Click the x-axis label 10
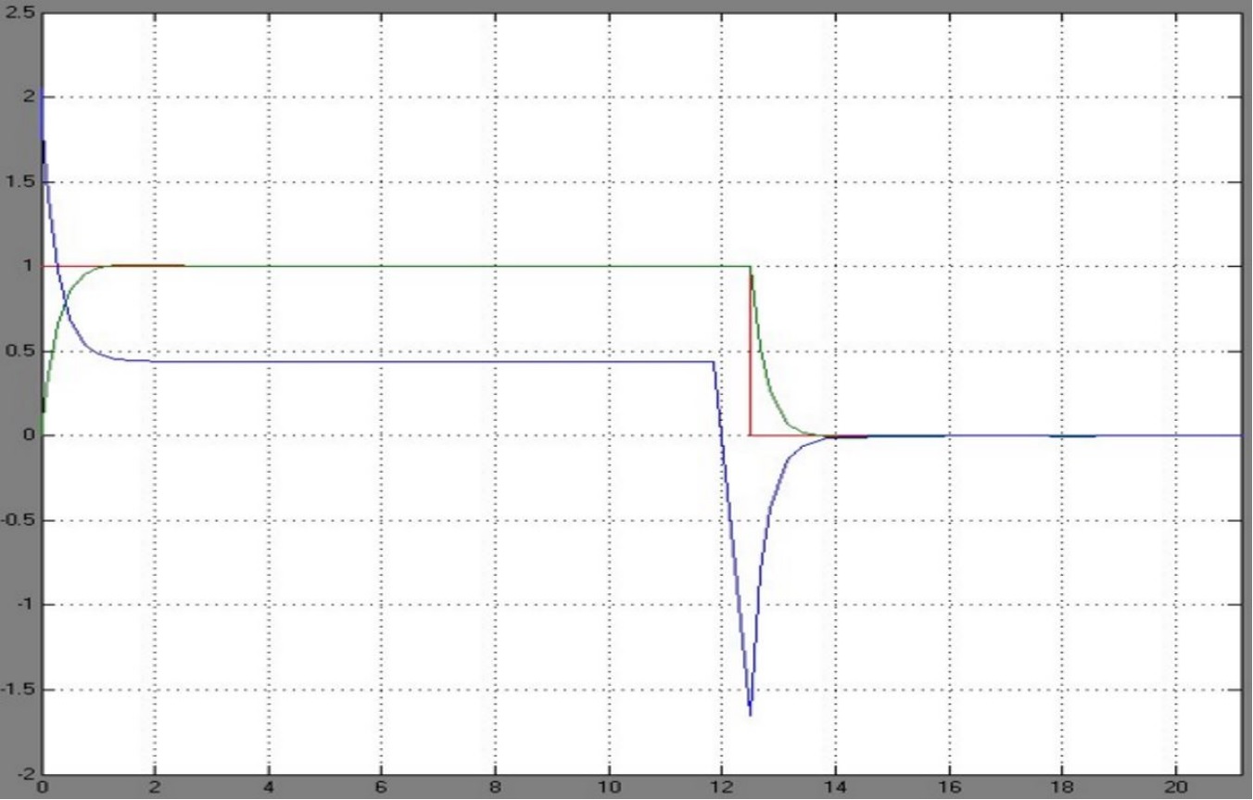Image resolution: width=1253 pixels, height=800 pixels. (x=609, y=790)
